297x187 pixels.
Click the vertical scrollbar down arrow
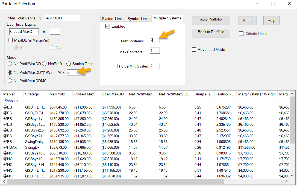[292, 176]
